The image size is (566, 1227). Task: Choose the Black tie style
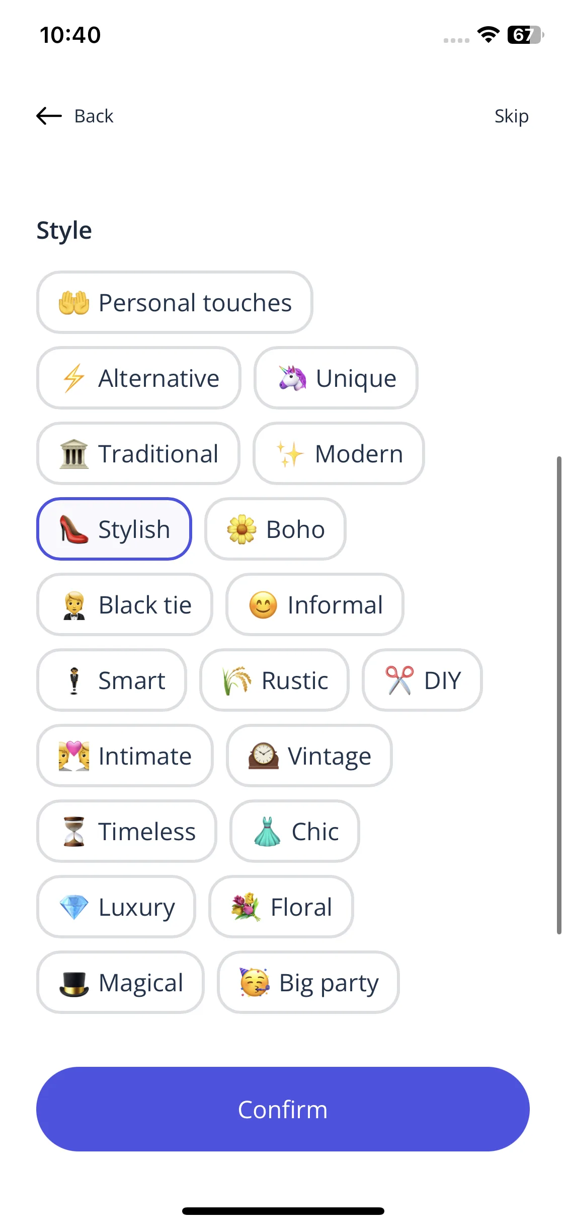[125, 604]
